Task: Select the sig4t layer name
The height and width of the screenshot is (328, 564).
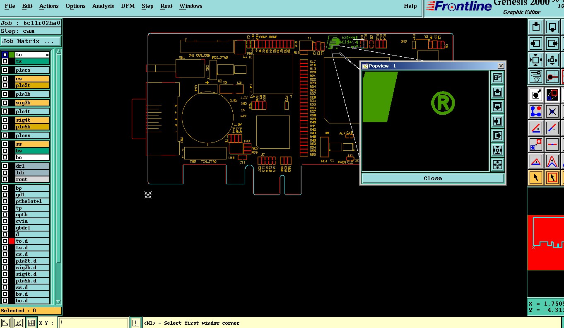Action: (32, 120)
